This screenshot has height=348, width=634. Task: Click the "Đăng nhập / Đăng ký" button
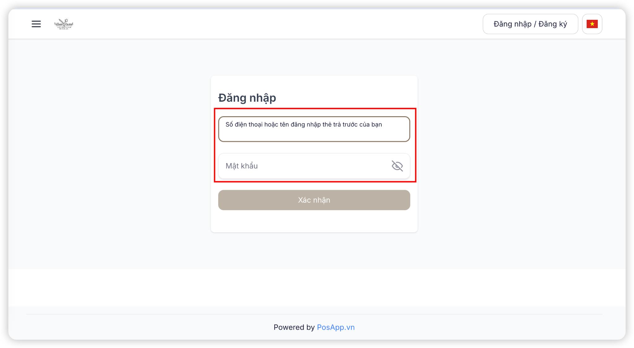(x=530, y=24)
